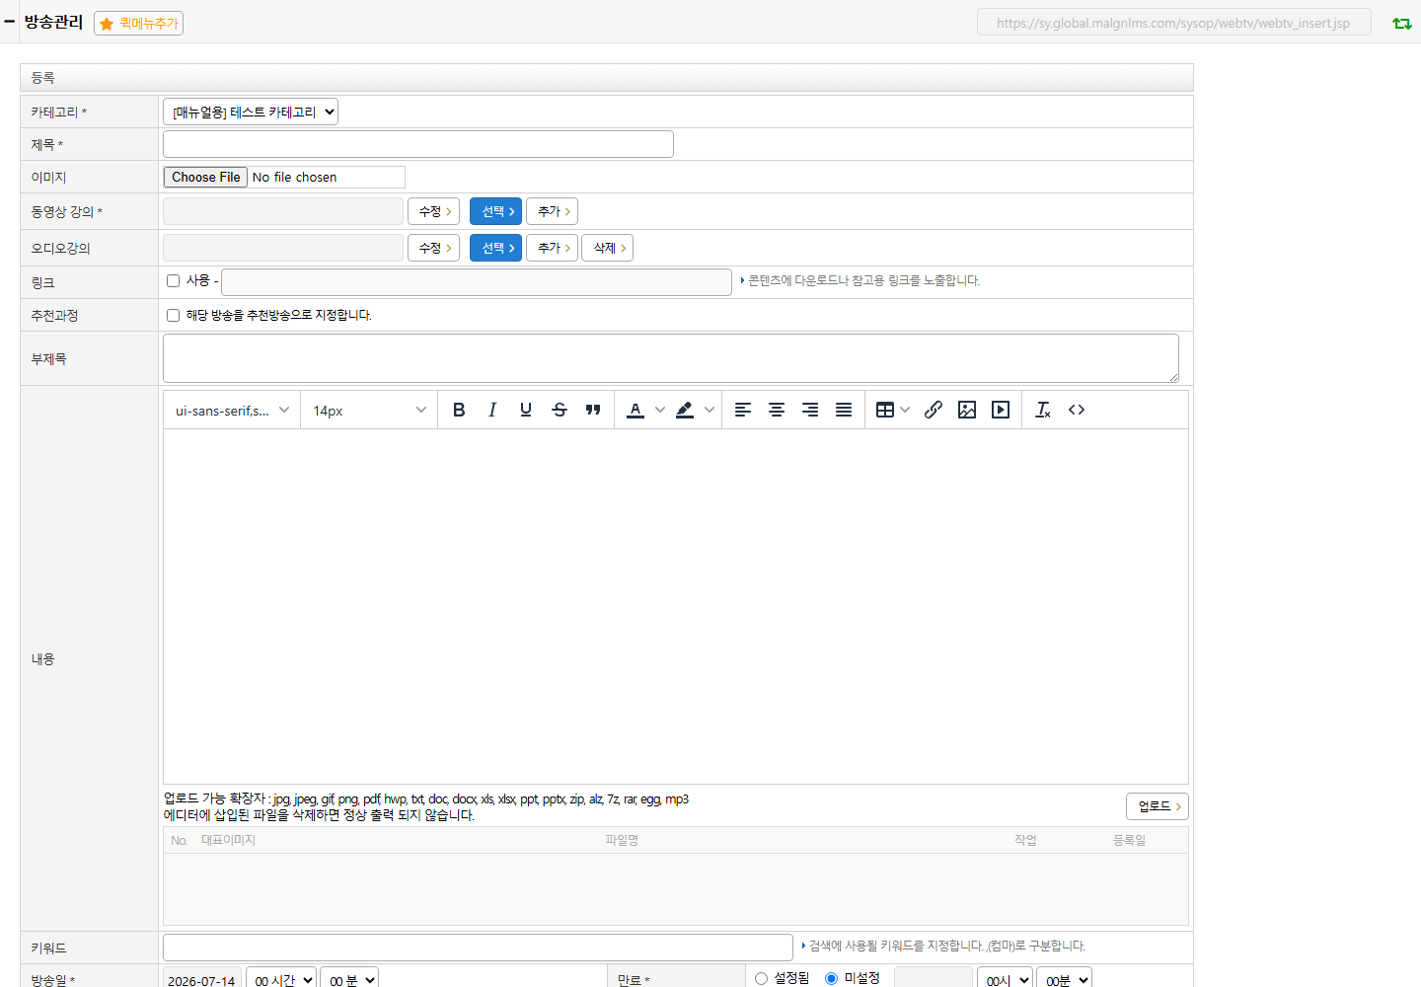Open the 카테고리 dropdown

(x=251, y=112)
